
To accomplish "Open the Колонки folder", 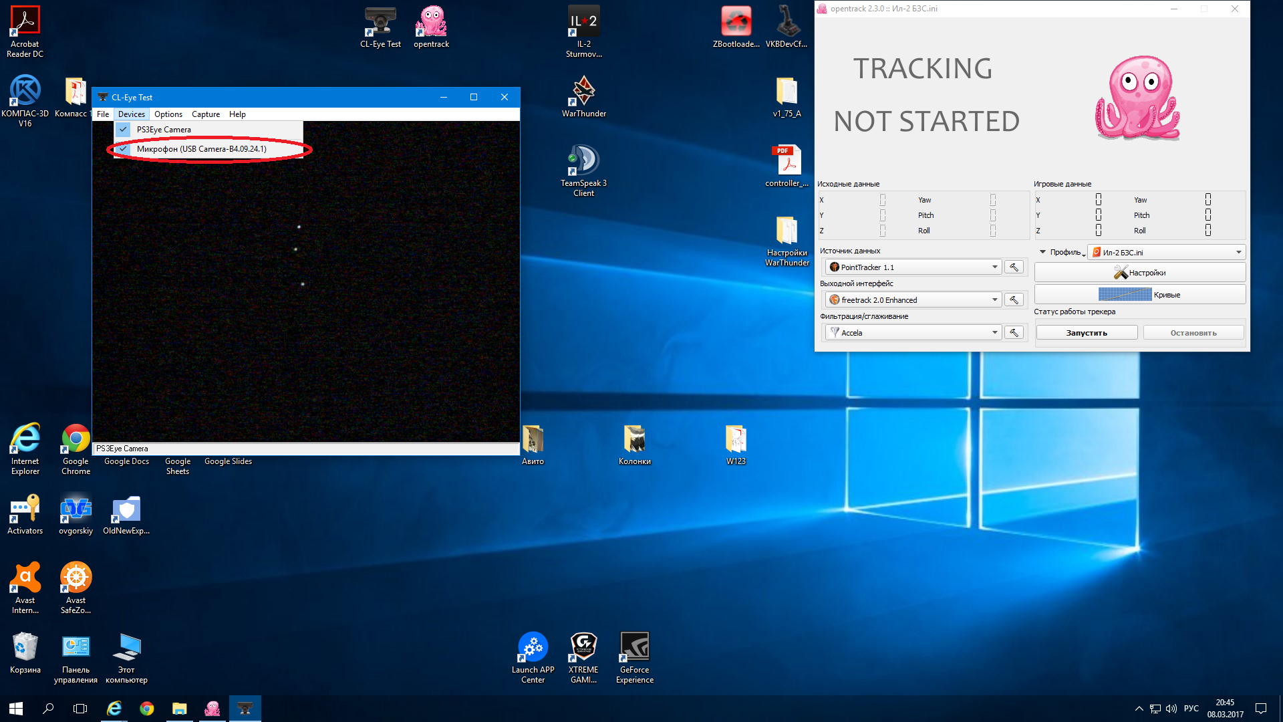I will pos(634,445).
